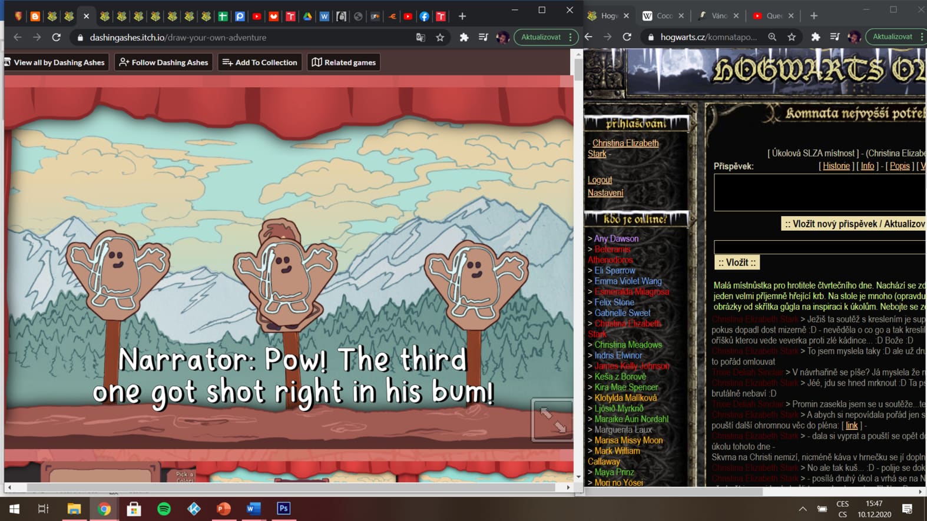This screenshot has width=927, height=521.
Task: Reload the hogwarts.cz page
Action: click(x=627, y=36)
